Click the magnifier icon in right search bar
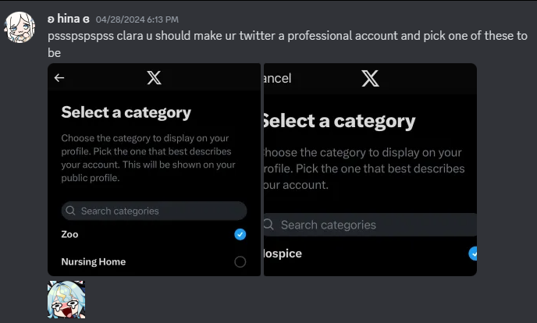The width and height of the screenshot is (537, 323). click(x=268, y=225)
